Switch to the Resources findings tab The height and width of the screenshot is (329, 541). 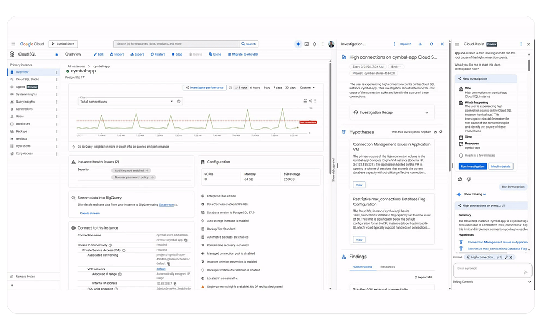387,267
